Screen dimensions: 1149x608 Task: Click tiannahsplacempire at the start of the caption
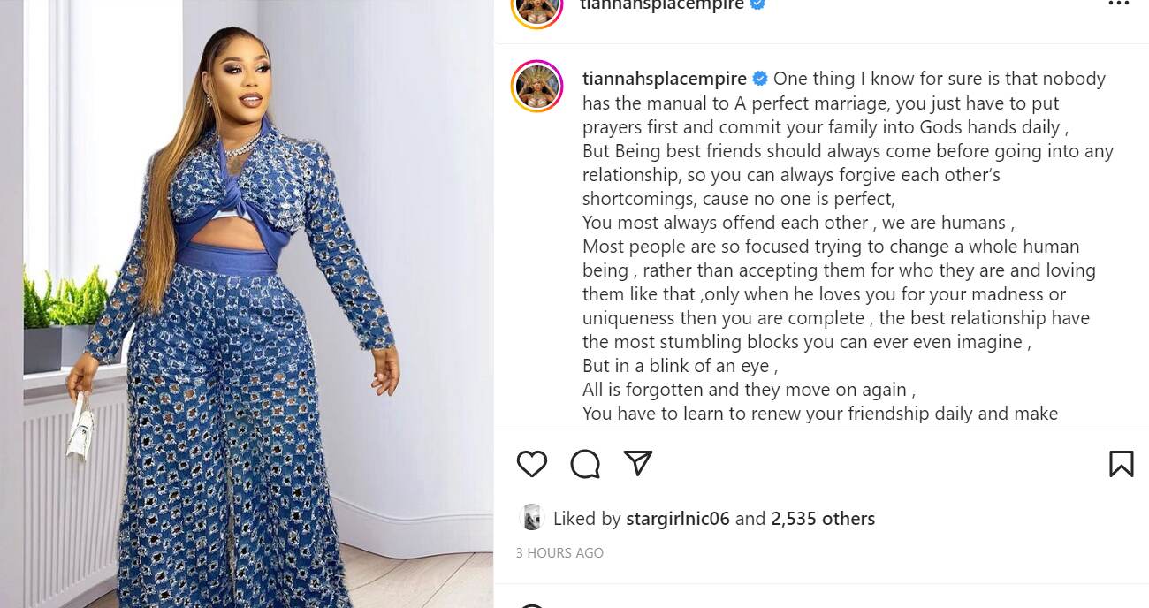click(x=664, y=79)
